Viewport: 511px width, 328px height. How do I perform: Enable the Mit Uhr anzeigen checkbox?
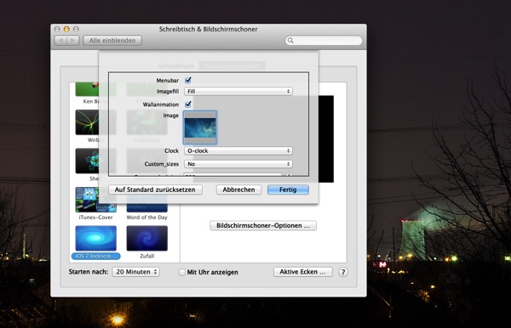[182, 272]
